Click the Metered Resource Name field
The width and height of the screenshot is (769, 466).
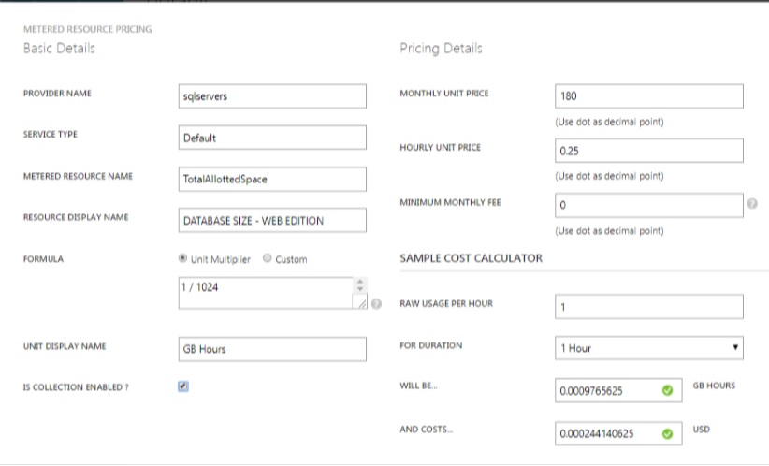pos(272,179)
